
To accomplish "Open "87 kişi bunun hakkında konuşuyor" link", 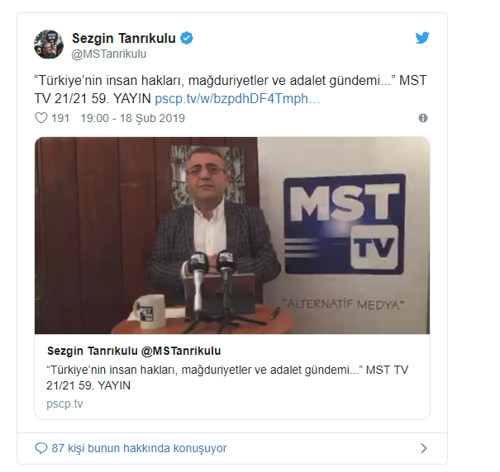I will pyautogui.click(x=139, y=448).
